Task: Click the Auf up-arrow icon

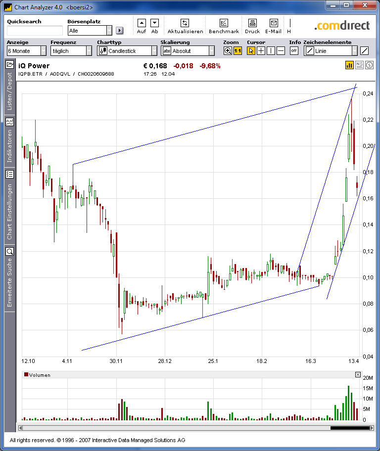Action: pos(142,23)
